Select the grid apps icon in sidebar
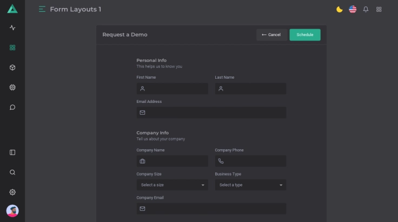The height and width of the screenshot is (222, 398). click(x=12, y=47)
